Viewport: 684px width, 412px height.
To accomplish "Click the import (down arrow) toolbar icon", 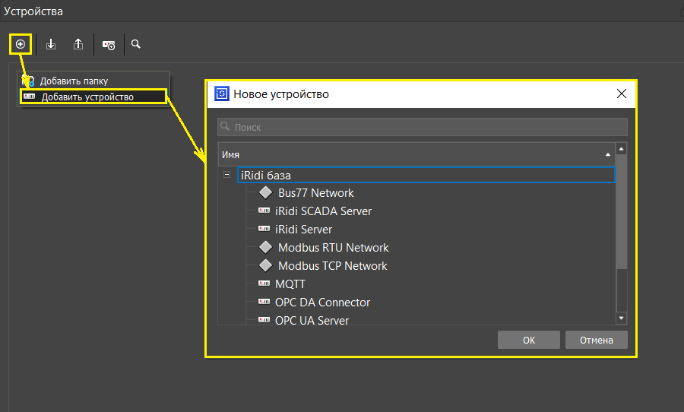I will click(51, 44).
